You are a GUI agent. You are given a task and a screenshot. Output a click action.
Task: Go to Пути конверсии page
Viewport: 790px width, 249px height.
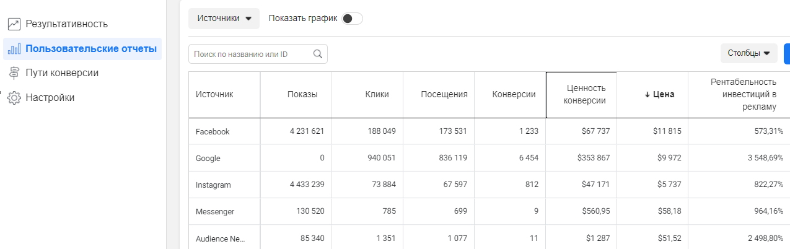coord(62,72)
